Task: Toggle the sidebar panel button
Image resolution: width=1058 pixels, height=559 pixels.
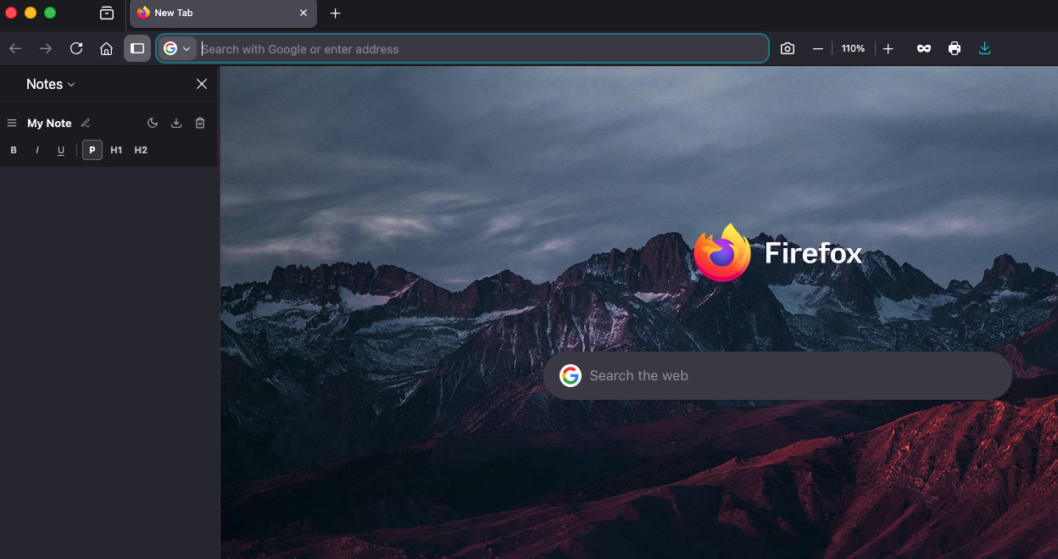Action: [x=137, y=48]
